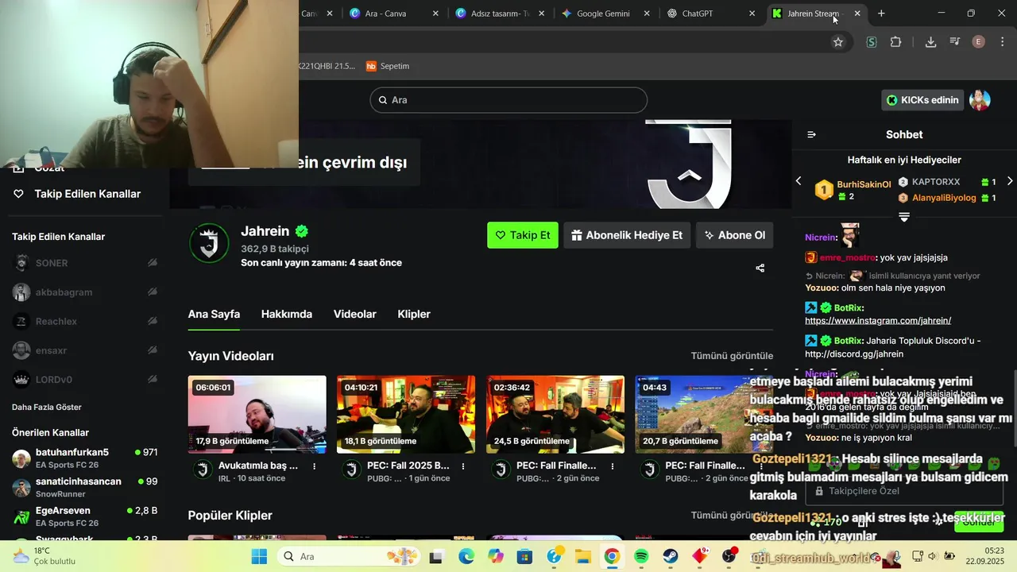Screen dimensions: 1017x572
Task: Open Task View on taskbar
Action: pyautogui.click(x=435, y=556)
